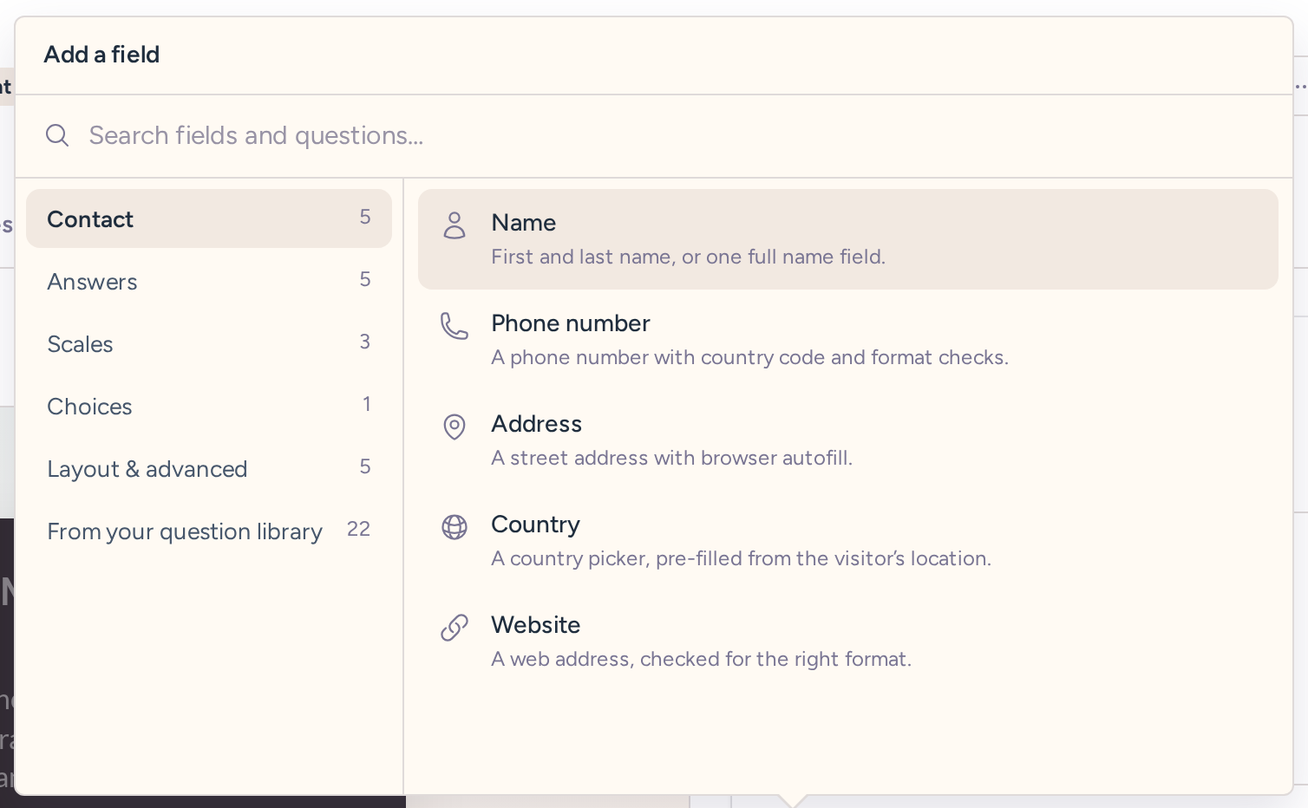Click "First and last name, or one full name field."

tap(688, 257)
